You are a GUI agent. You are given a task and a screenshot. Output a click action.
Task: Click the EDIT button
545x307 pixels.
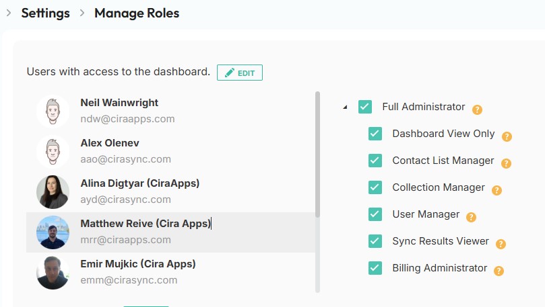click(x=240, y=73)
